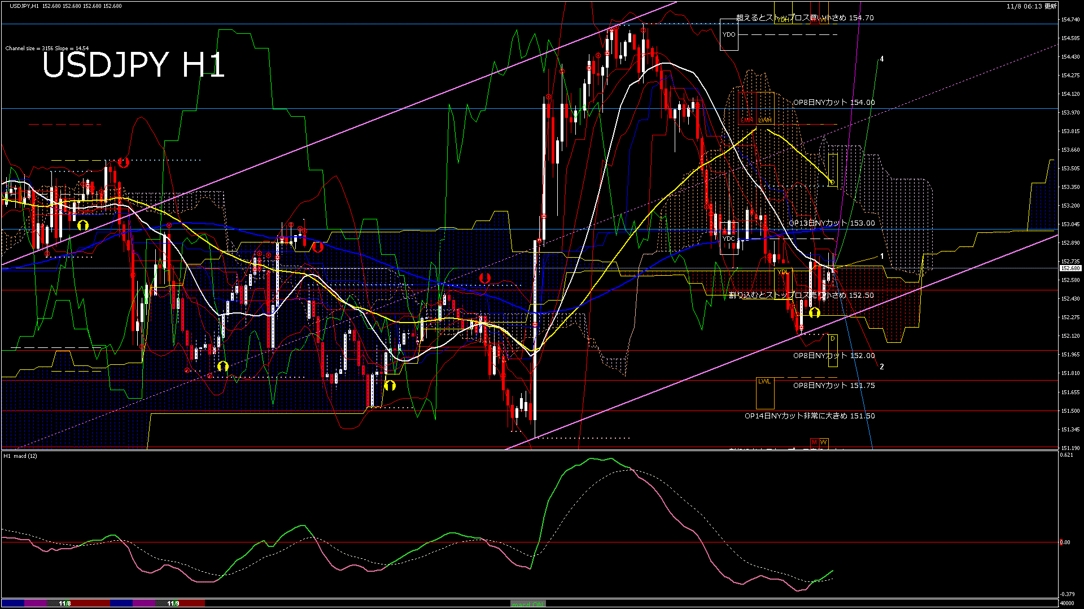This screenshot has width=1084, height=609.
Task: Click the current price tag 152.680 on the scale
Action: coord(1070,268)
